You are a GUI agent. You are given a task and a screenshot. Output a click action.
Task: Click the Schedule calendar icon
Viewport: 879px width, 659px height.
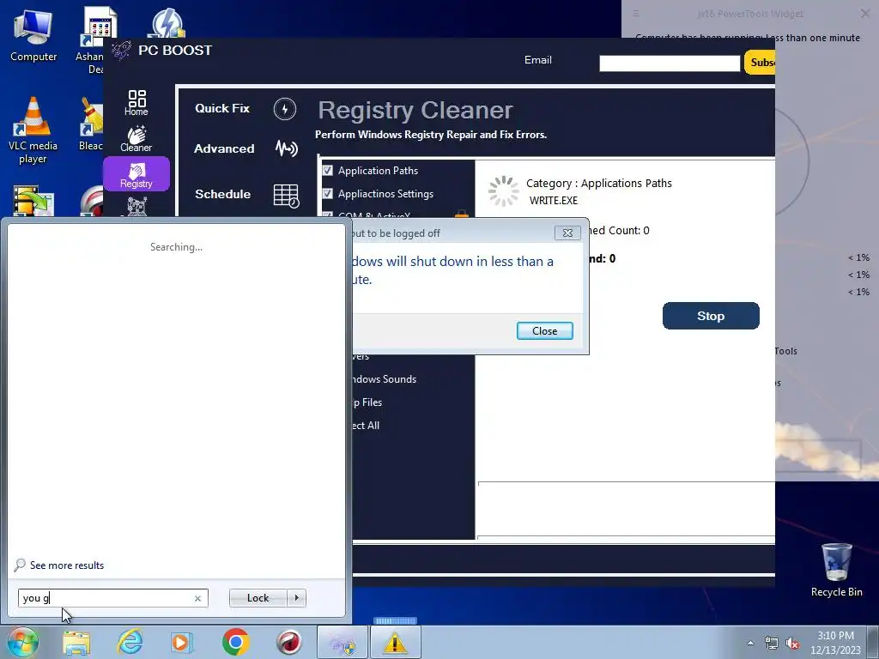click(x=286, y=195)
